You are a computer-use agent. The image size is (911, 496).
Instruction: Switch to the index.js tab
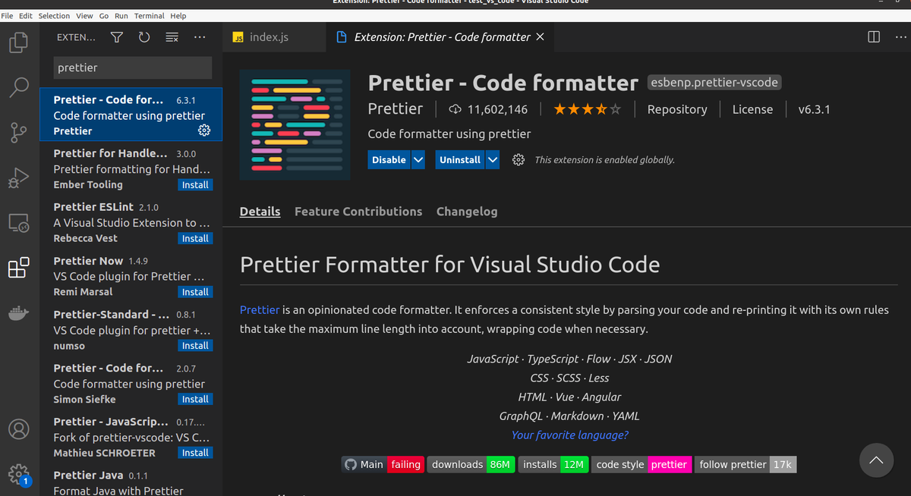pos(270,36)
